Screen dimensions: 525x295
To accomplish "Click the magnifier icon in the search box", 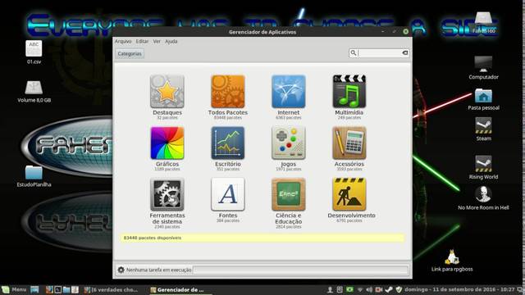I will (353, 52).
